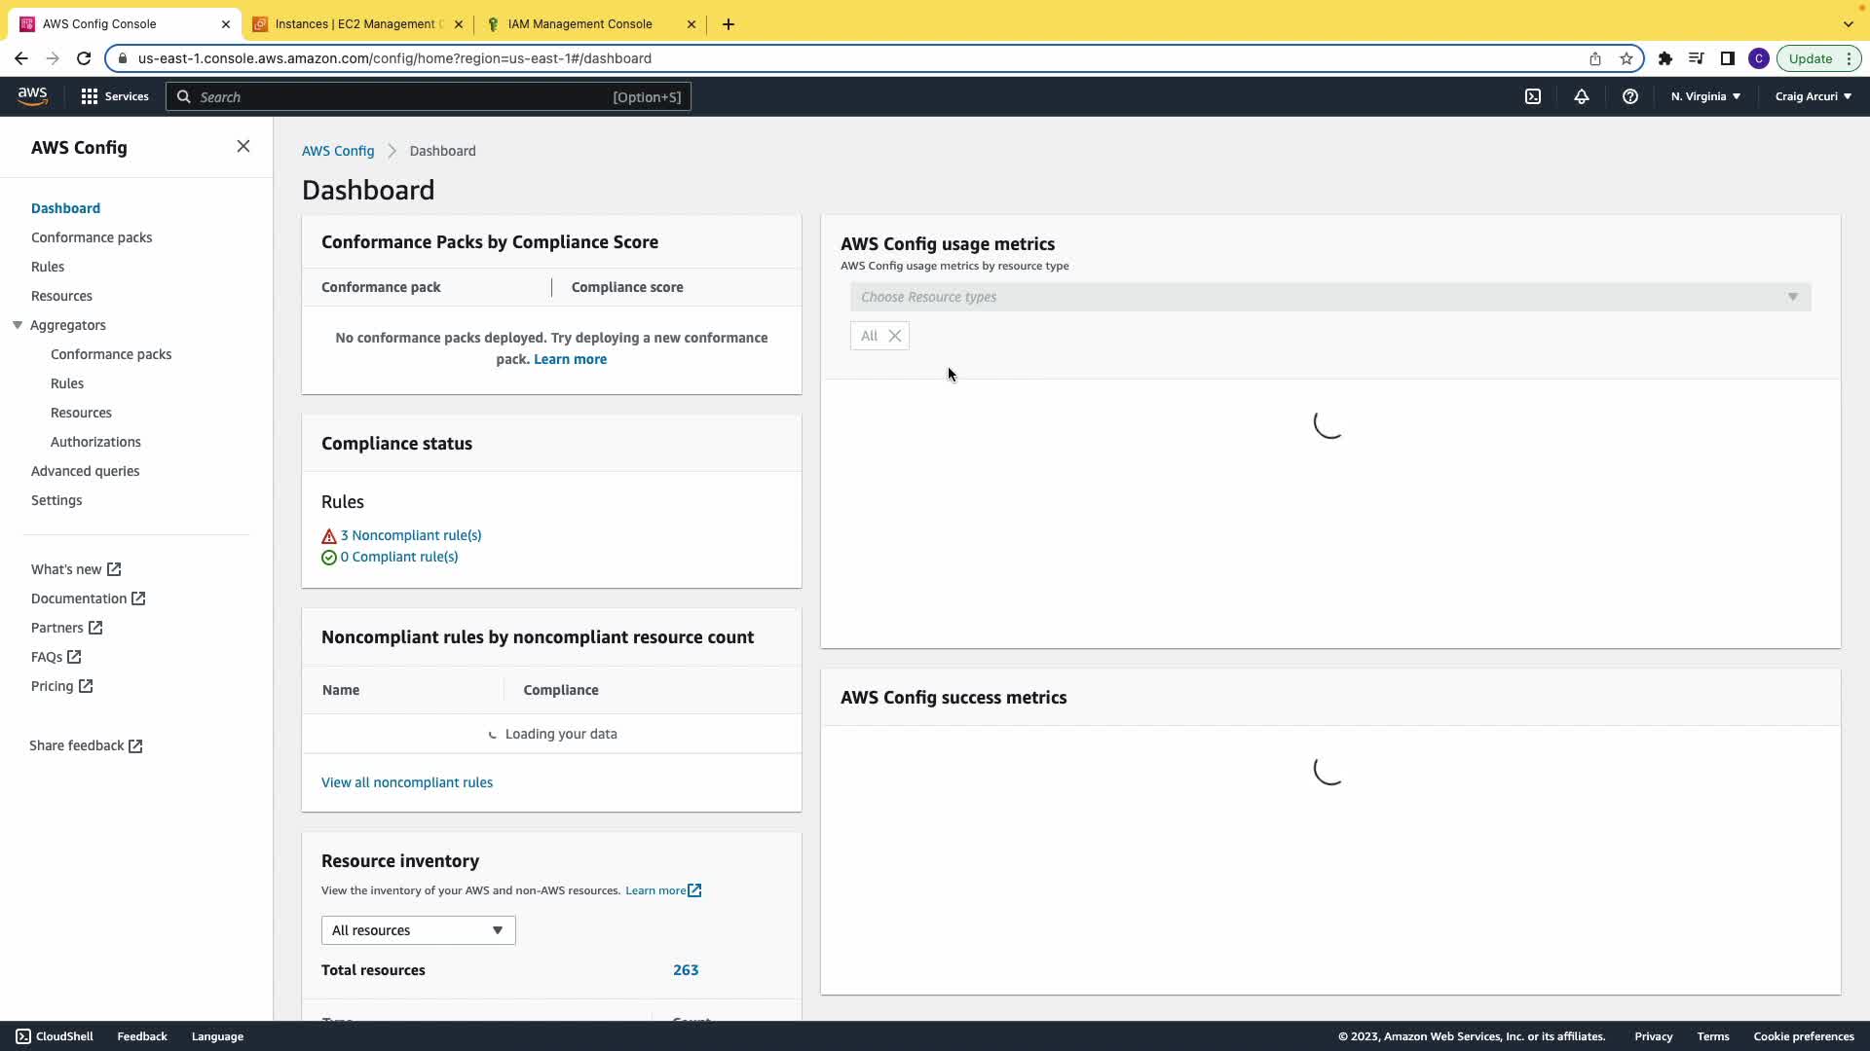Open the Choose Resource types dropdown
Viewport: 1870px width, 1051px height.
[1329, 297]
